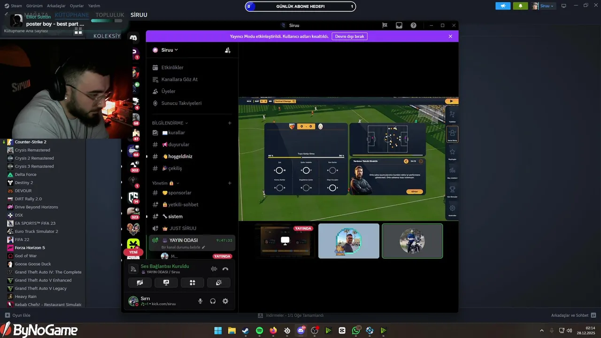Viewport: 601px width, 338px height.
Task: Open the Discord inbox icon in title bar
Action: pos(399,25)
